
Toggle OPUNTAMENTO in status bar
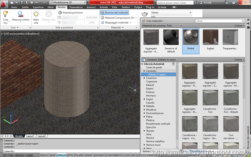click(x=114, y=155)
